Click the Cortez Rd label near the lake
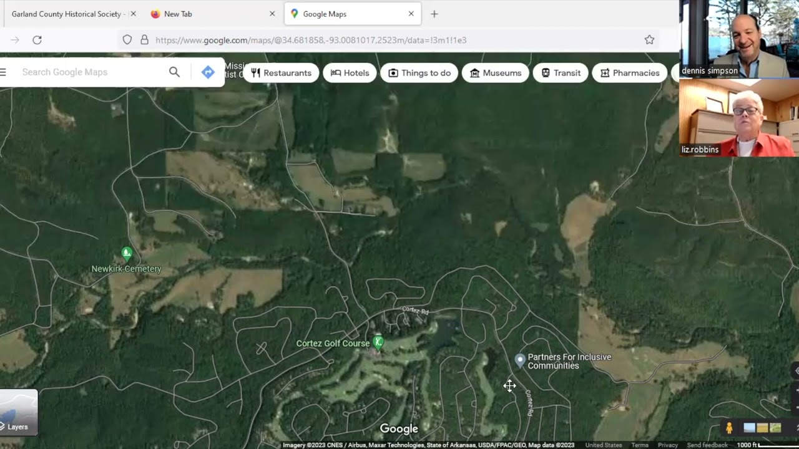This screenshot has width=799, height=449. point(415,311)
